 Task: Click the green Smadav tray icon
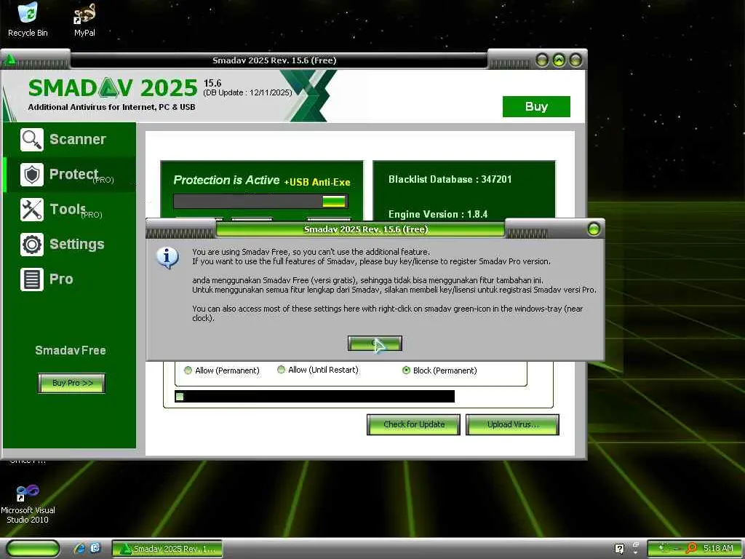(662, 549)
